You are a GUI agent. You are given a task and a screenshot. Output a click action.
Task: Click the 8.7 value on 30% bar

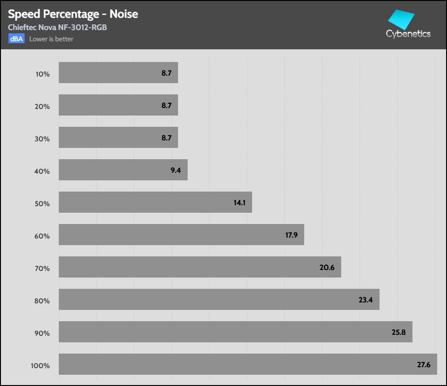[166, 138]
